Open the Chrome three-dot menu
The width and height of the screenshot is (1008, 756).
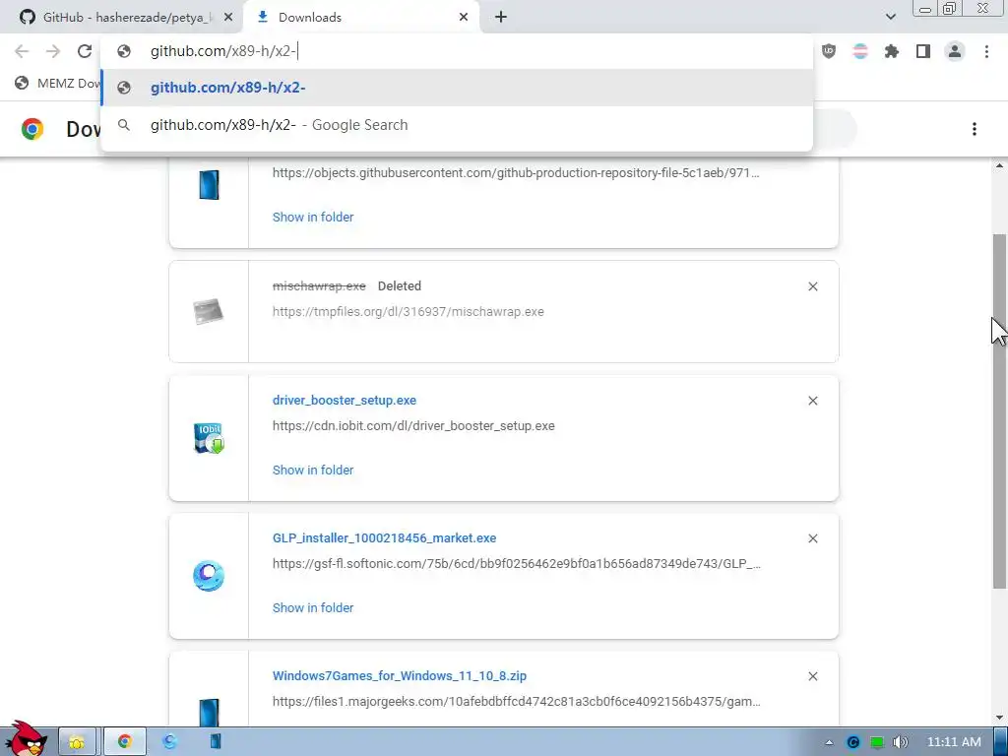pos(986,51)
